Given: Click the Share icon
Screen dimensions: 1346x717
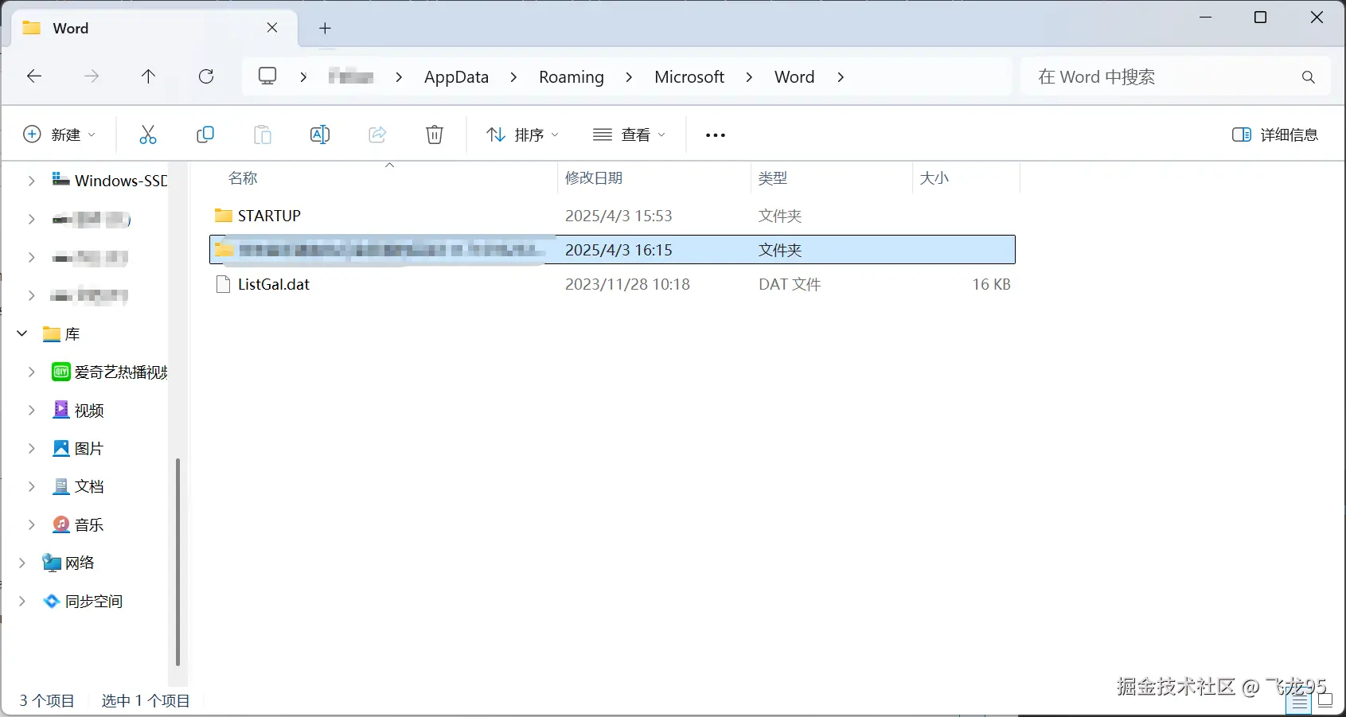Looking at the screenshot, I should (377, 134).
